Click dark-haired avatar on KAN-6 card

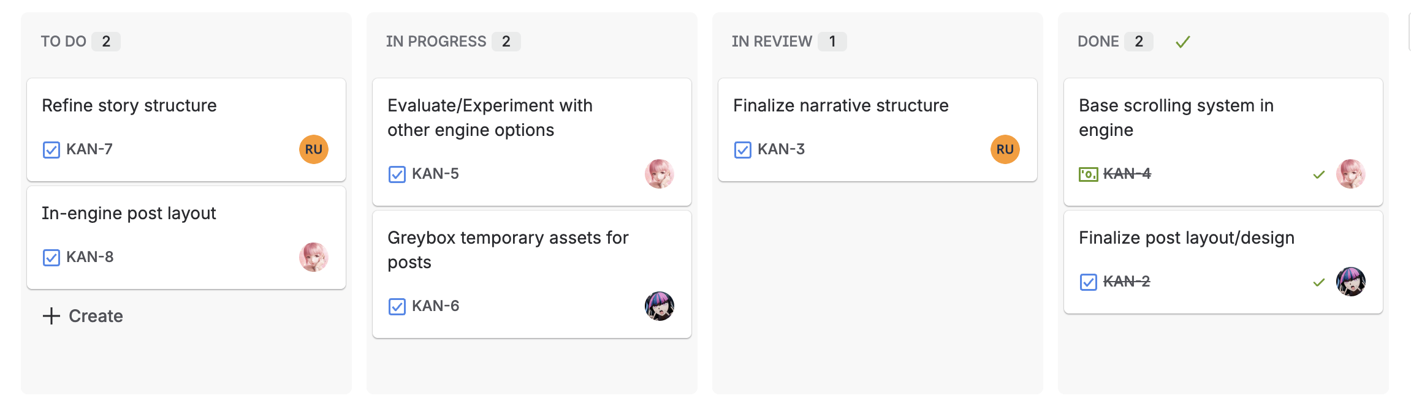click(x=659, y=306)
